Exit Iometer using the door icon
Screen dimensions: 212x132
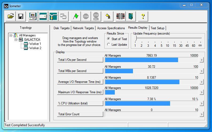(131, 16)
